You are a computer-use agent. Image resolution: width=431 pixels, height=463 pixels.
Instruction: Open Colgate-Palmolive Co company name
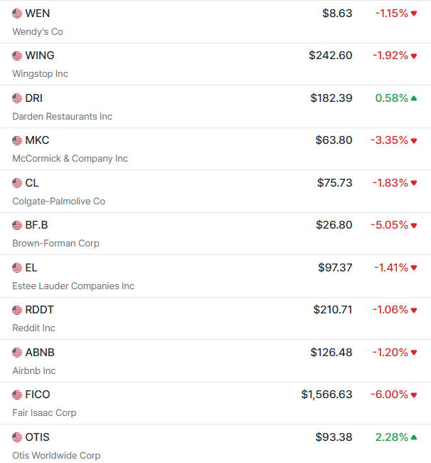[x=58, y=201]
